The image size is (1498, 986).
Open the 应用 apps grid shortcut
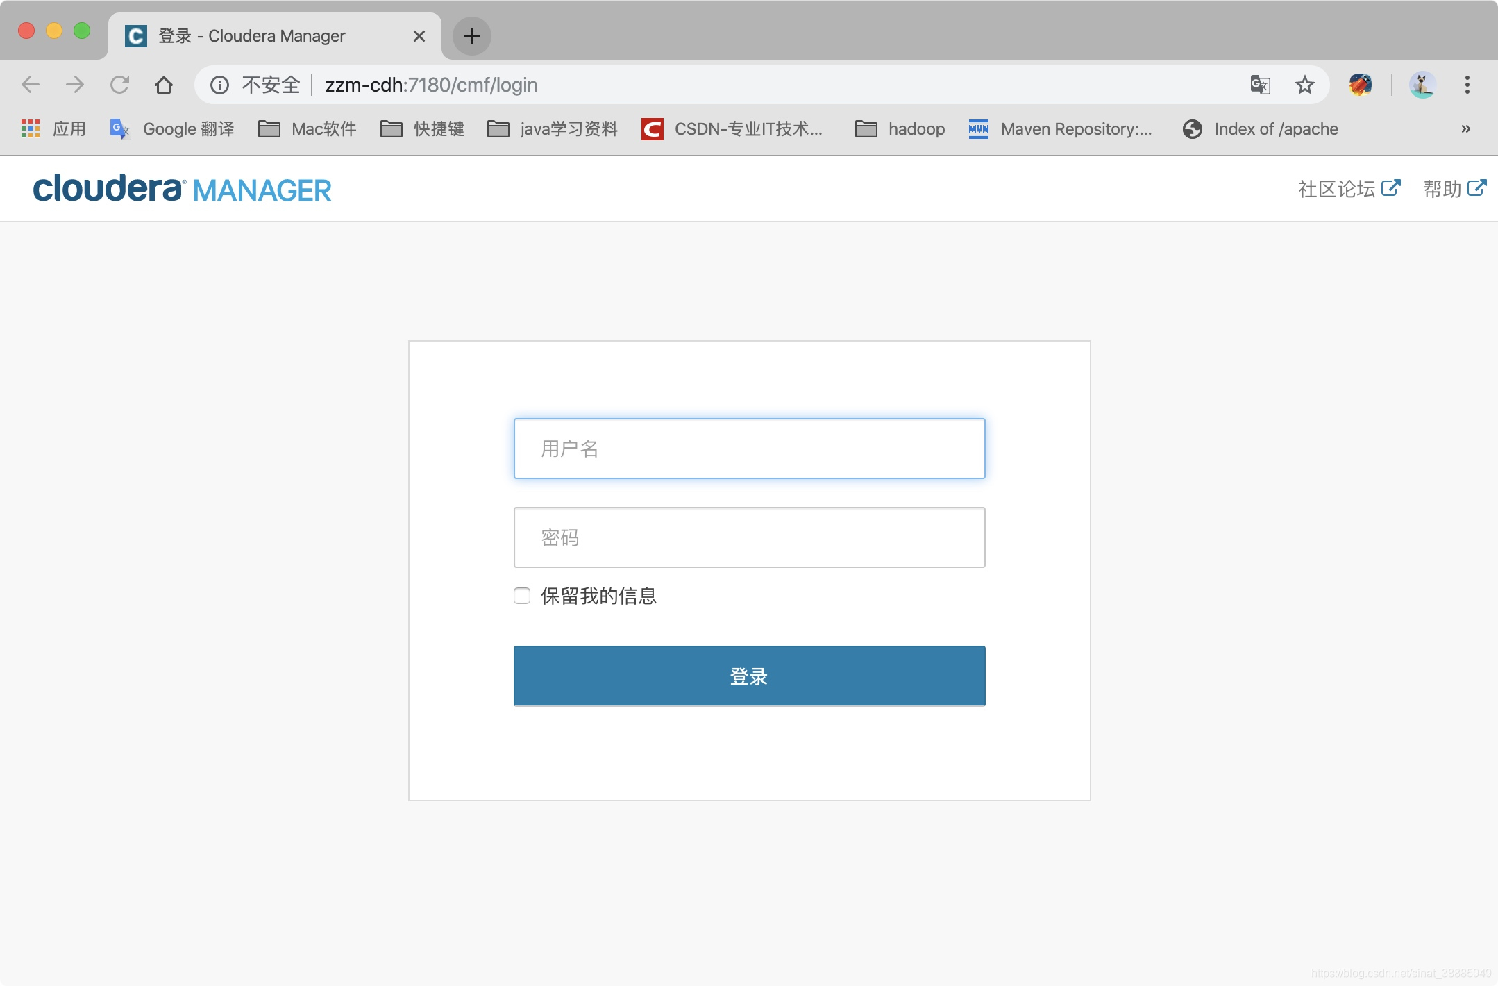tap(53, 128)
